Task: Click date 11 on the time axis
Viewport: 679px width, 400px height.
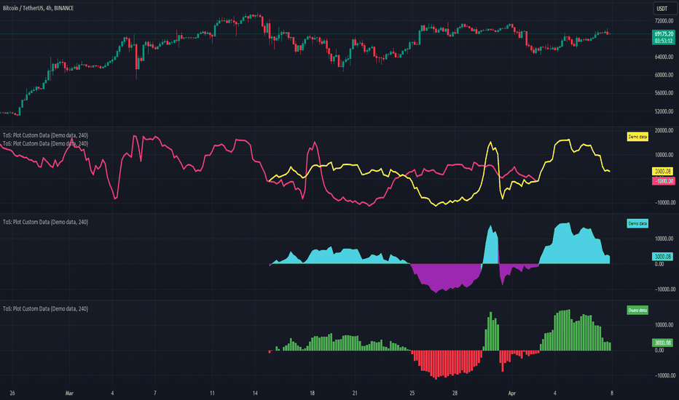Action: point(212,393)
